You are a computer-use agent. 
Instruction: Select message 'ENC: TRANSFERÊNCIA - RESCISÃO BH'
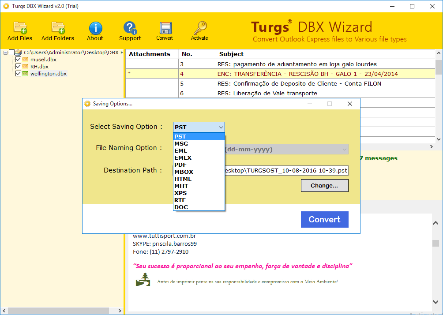[280, 74]
